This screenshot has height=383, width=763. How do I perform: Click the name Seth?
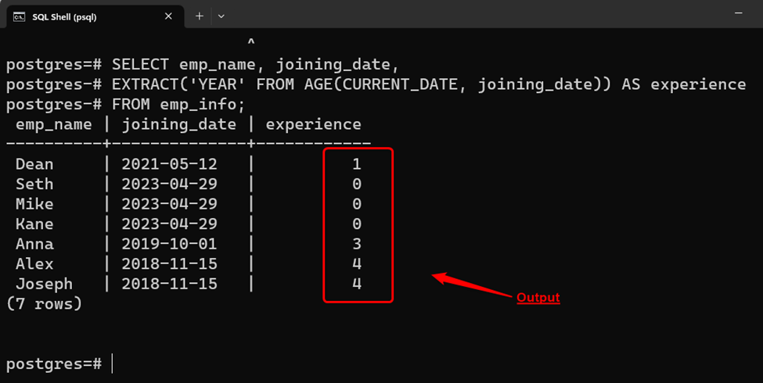pos(34,184)
